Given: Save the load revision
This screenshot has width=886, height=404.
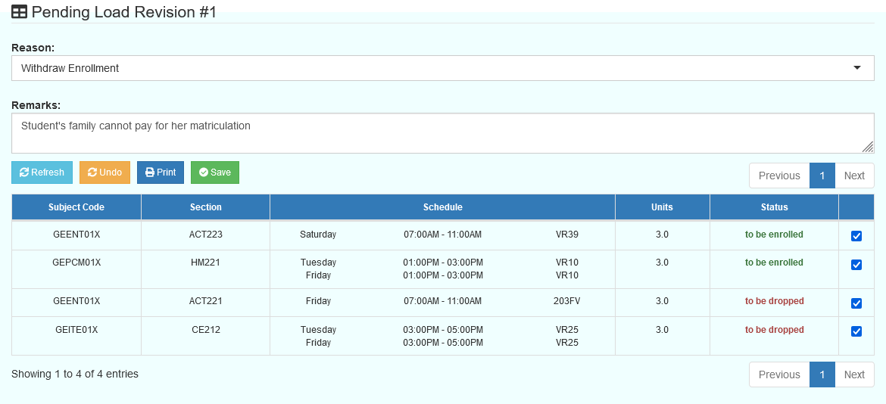Looking at the screenshot, I should click(x=215, y=172).
